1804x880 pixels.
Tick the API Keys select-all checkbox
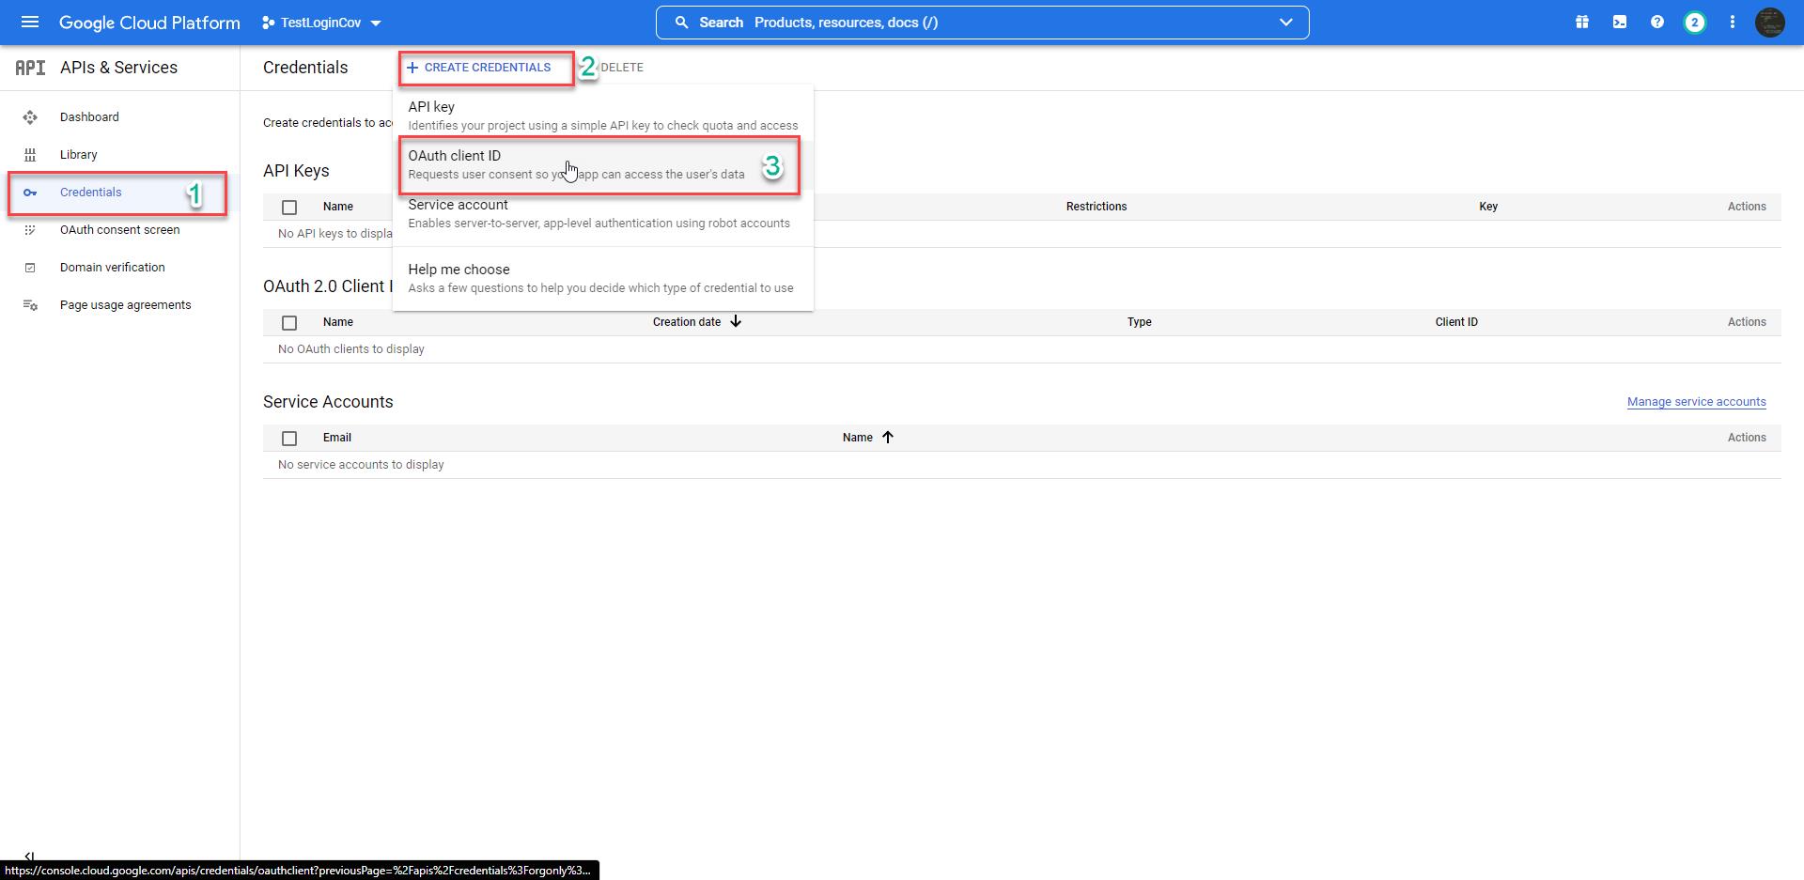[289, 208]
